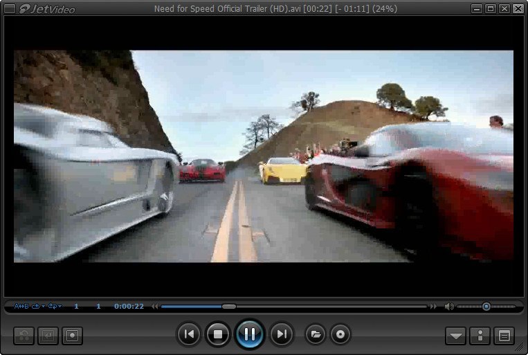The image size is (528, 355).
Task: Close JetVideo with the rightmost X button
Action: (x=518, y=9)
